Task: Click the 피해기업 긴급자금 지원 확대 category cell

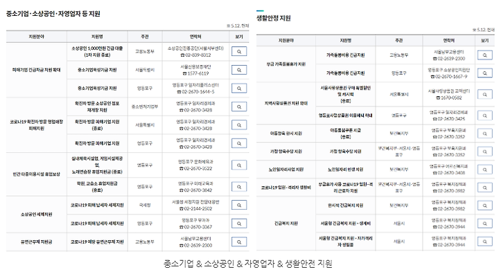Action: click(37, 70)
